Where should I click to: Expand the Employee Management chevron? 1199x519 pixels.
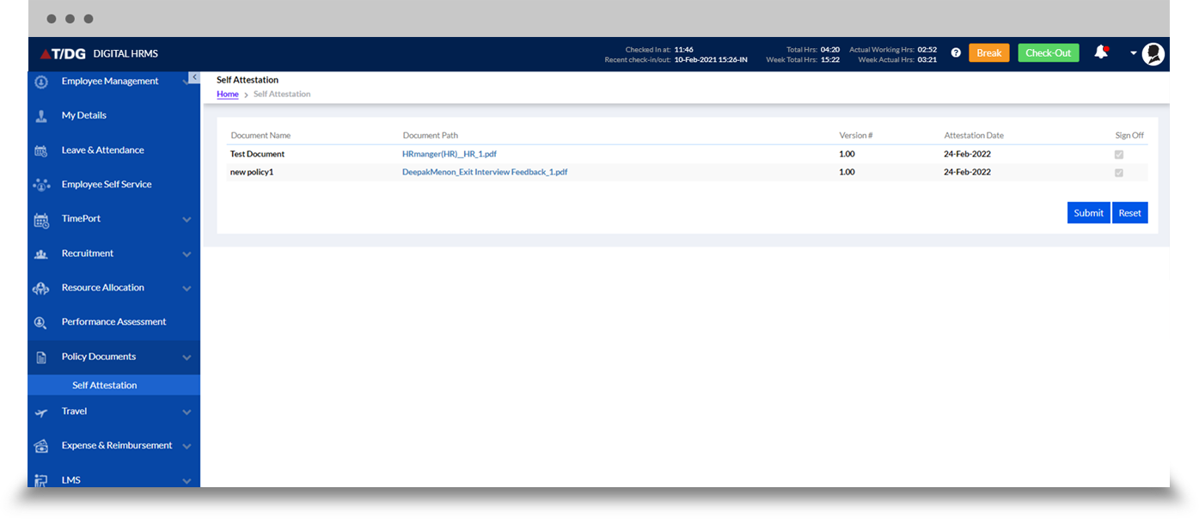coord(187,82)
